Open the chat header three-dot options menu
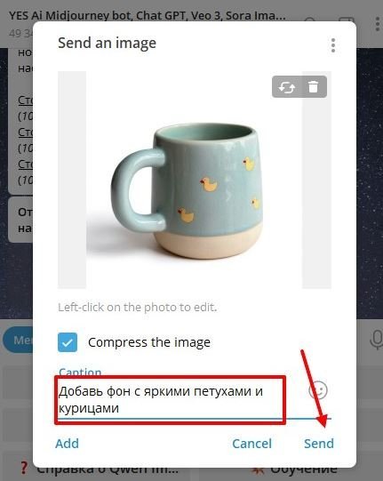 click(x=378, y=24)
